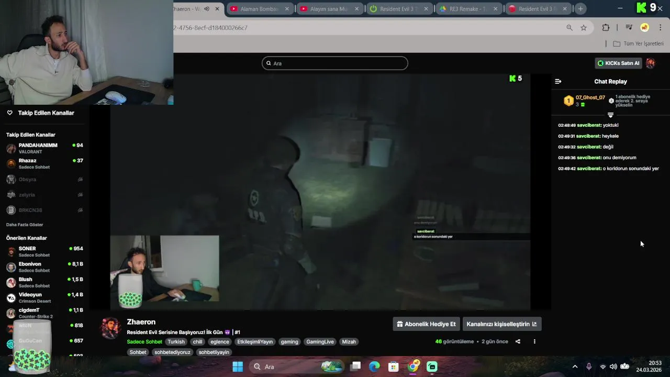The width and height of the screenshot is (670, 377).
Task: Click the savciberat 'yoktuki' chat message
Action: point(588,125)
